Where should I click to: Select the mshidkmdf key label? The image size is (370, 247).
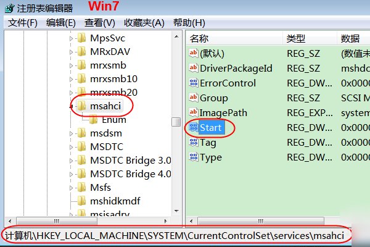[115, 201]
